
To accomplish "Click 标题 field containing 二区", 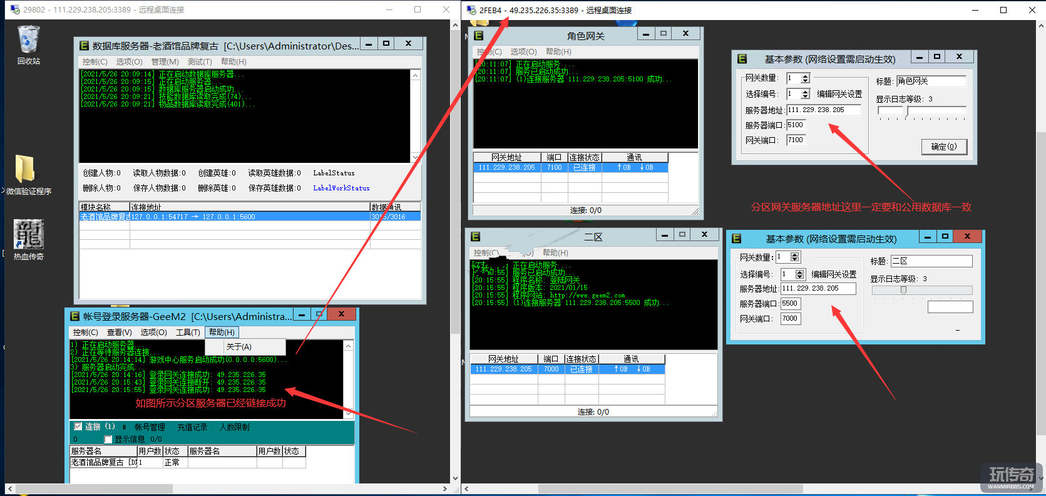I will pos(931,261).
